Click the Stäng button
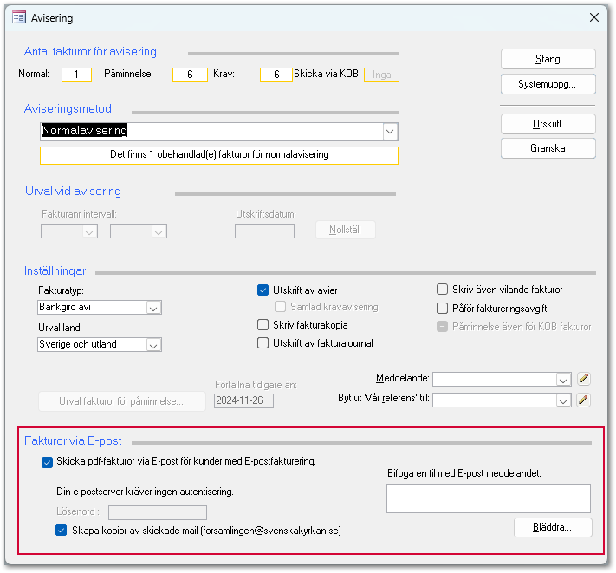The height and width of the screenshot is (573, 616). [x=548, y=59]
